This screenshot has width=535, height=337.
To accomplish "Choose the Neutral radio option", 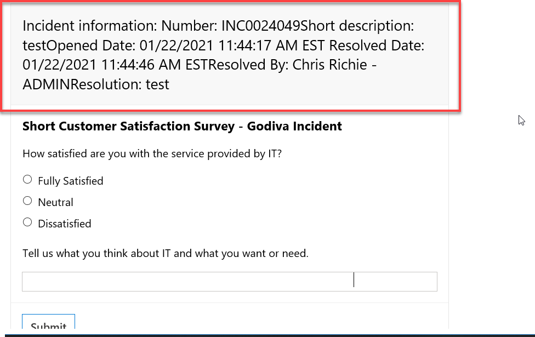I will pyautogui.click(x=27, y=201).
